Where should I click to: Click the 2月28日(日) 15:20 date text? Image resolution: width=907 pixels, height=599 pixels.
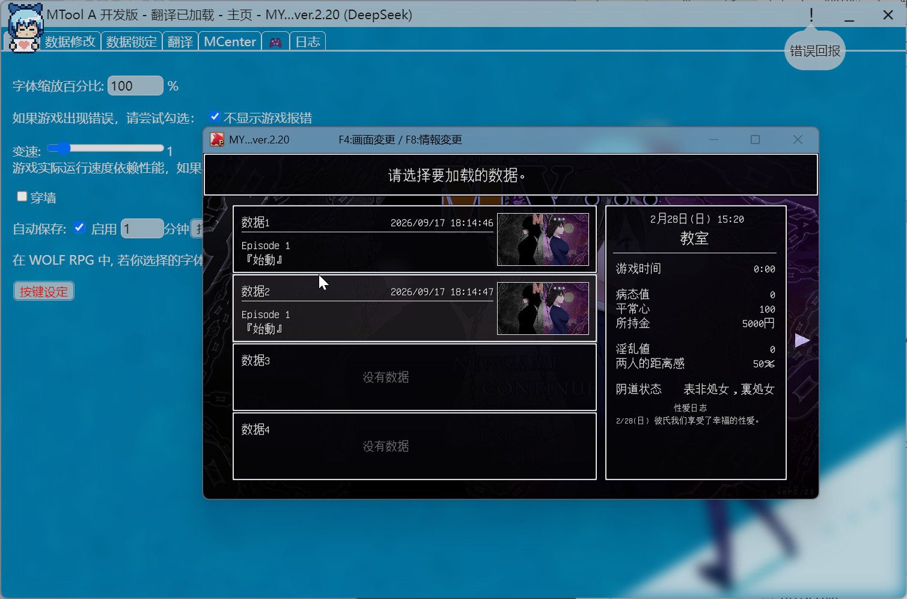tap(697, 219)
